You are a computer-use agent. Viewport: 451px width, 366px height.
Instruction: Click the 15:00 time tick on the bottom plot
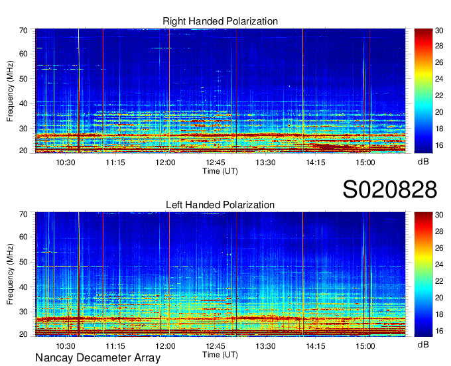[365, 346]
